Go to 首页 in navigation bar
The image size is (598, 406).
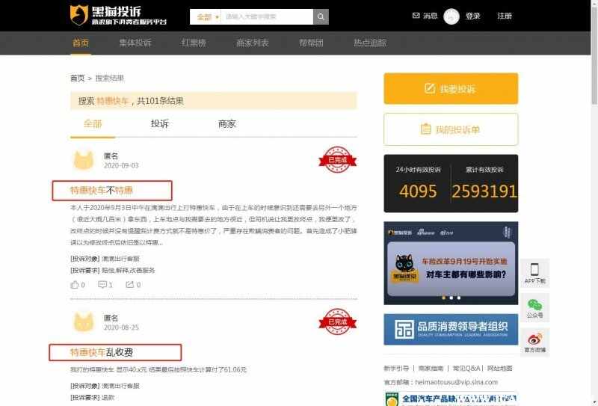click(81, 43)
